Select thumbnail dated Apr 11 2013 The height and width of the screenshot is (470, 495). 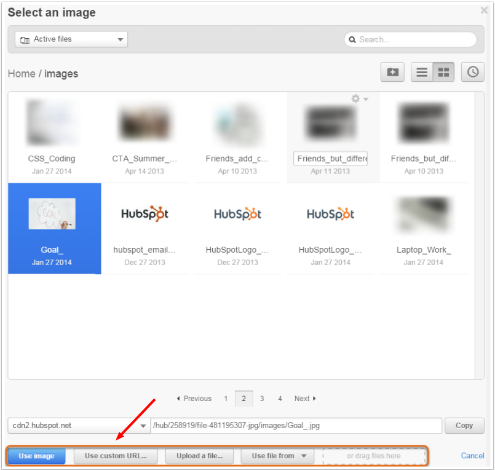(x=331, y=123)
